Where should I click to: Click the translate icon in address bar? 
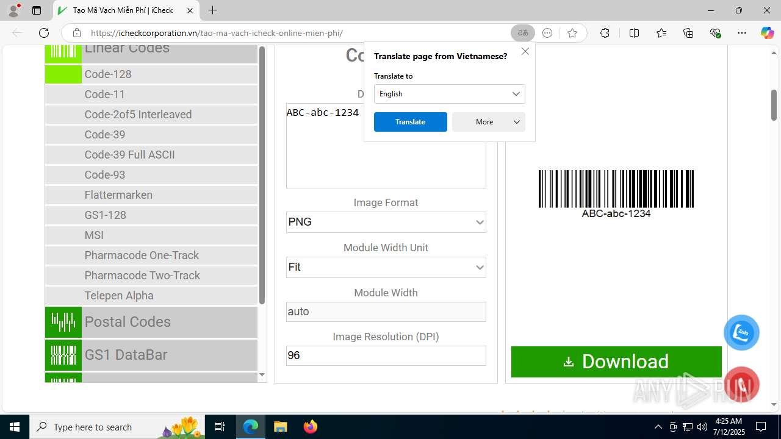coord(523,33)
